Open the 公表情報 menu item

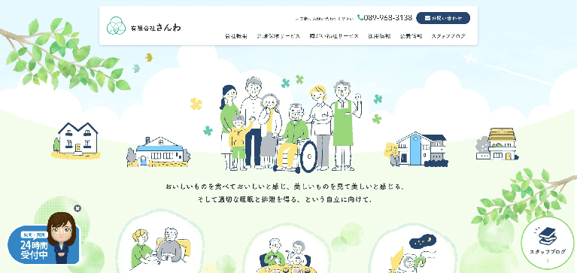coord(411,36)
